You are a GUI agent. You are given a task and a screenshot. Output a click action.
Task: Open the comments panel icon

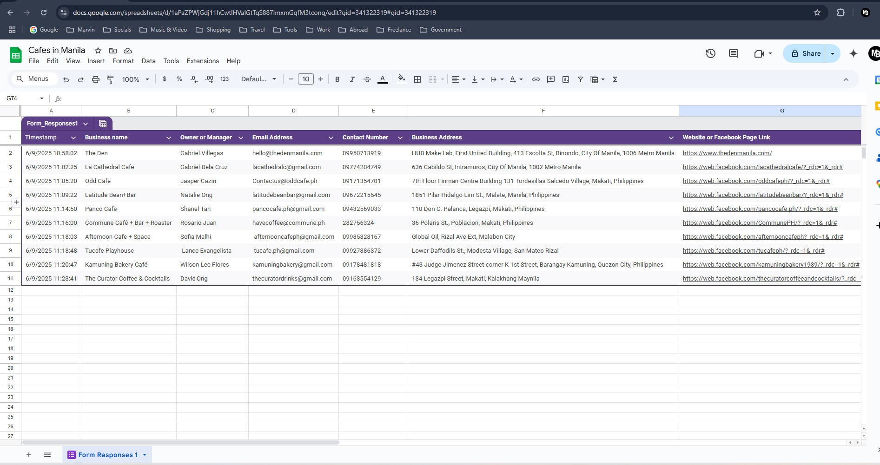733,53
